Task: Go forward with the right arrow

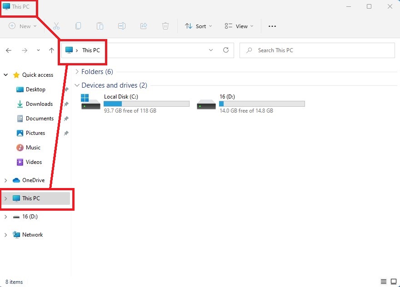Action: click(25, 50)
